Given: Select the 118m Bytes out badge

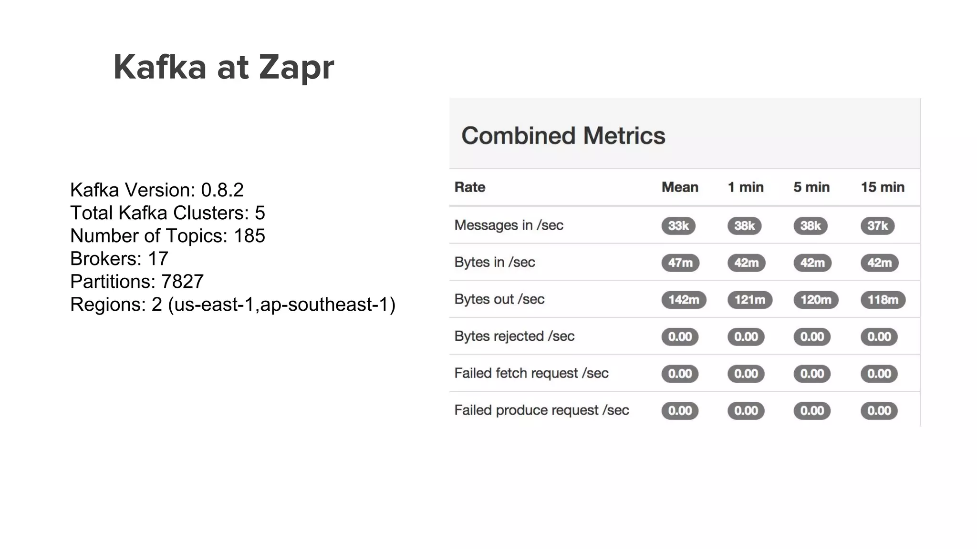Looking at the screenshot, I should pos(883,300).
